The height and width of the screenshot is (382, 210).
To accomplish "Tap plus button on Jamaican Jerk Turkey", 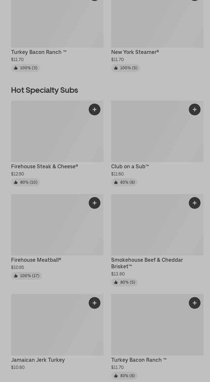I will [95, 303].
